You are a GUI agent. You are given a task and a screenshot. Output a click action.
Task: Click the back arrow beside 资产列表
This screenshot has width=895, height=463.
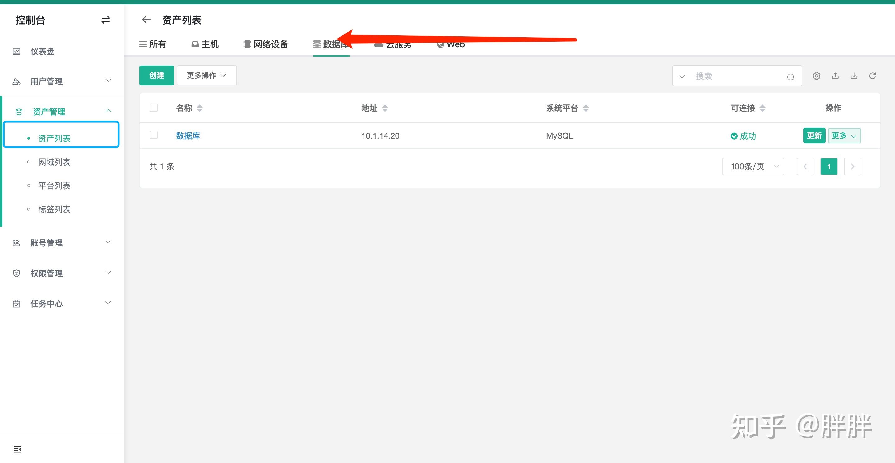pos(146,20)
